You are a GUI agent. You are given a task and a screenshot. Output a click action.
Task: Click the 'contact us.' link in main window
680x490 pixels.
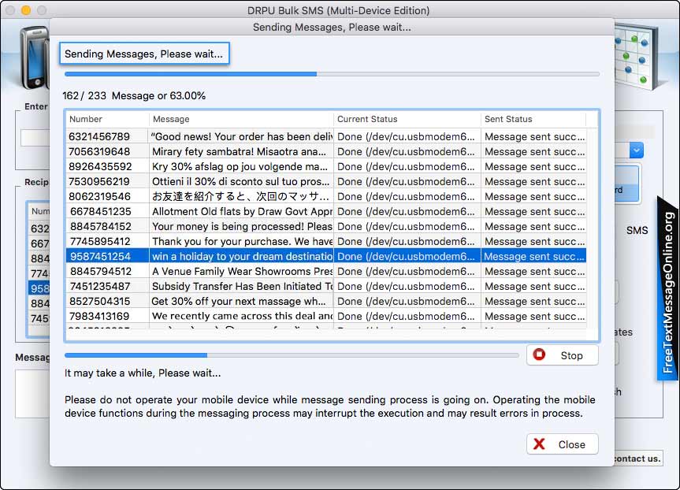(637, 458)
